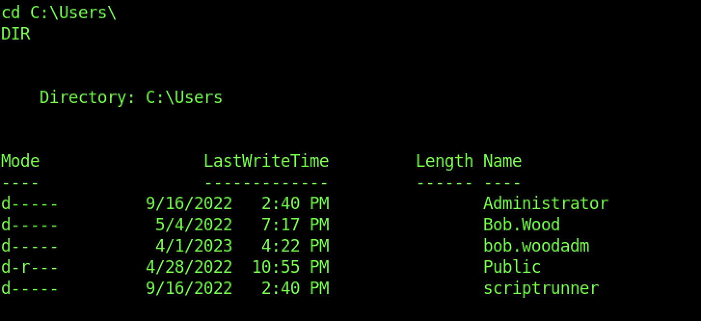Screen dimensions: 701x321
Task: Click the Name column header
Action: tap(502, 161)
